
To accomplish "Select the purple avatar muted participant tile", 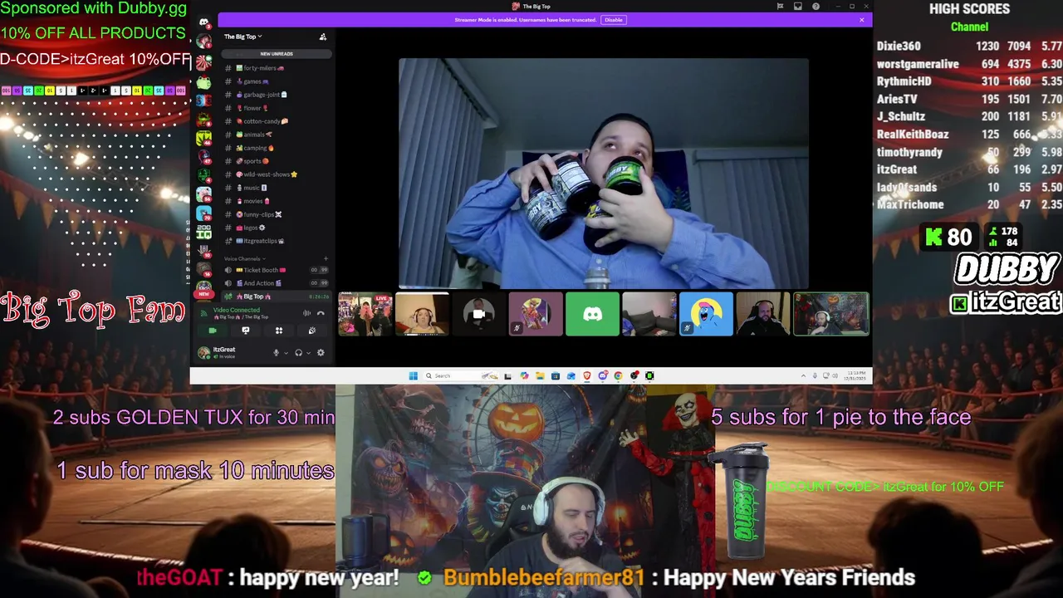I will coord(535,314).
